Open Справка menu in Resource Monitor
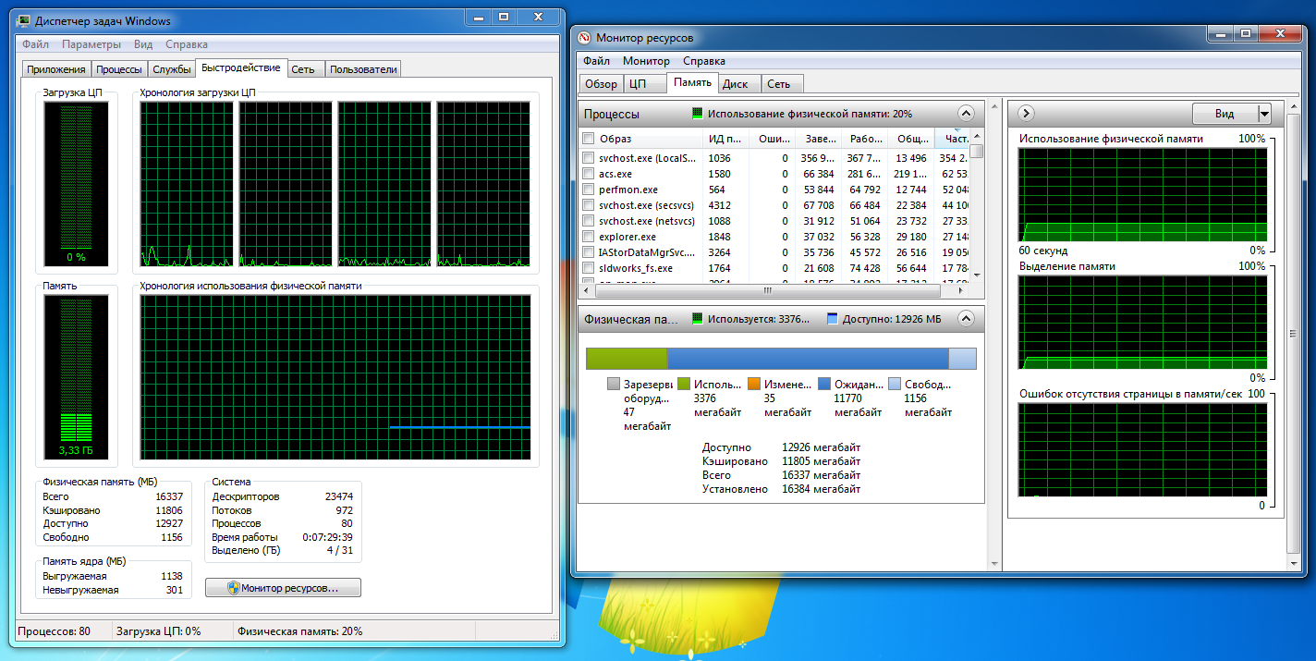 point(704,61)
